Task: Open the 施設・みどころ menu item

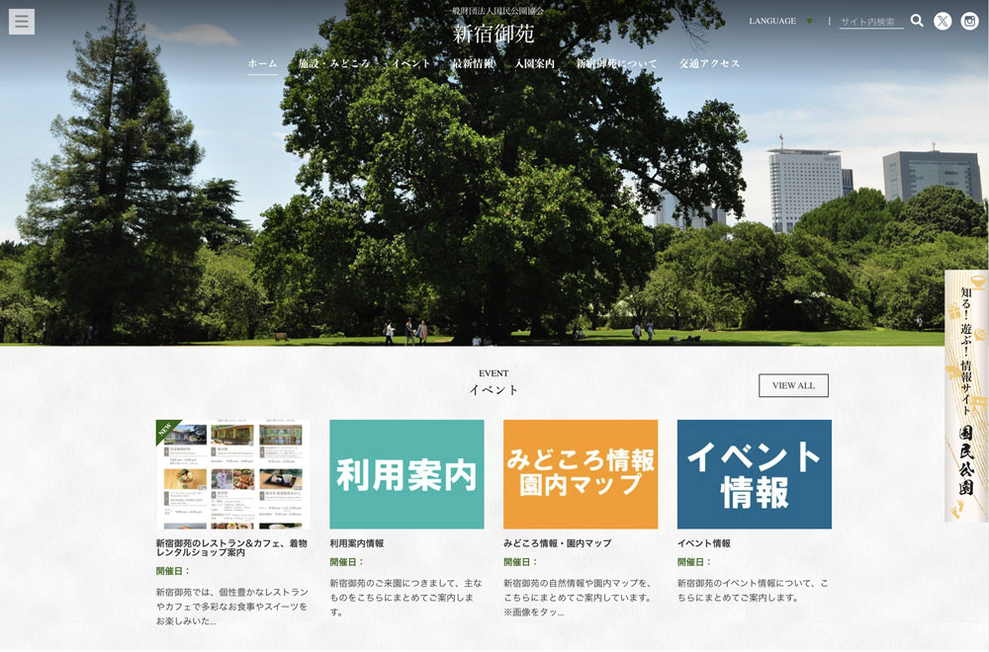Action: tap(334, 63)
